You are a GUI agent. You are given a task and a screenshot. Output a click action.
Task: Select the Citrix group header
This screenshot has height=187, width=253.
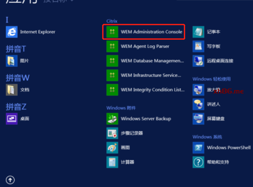click(x=112, y=21)
